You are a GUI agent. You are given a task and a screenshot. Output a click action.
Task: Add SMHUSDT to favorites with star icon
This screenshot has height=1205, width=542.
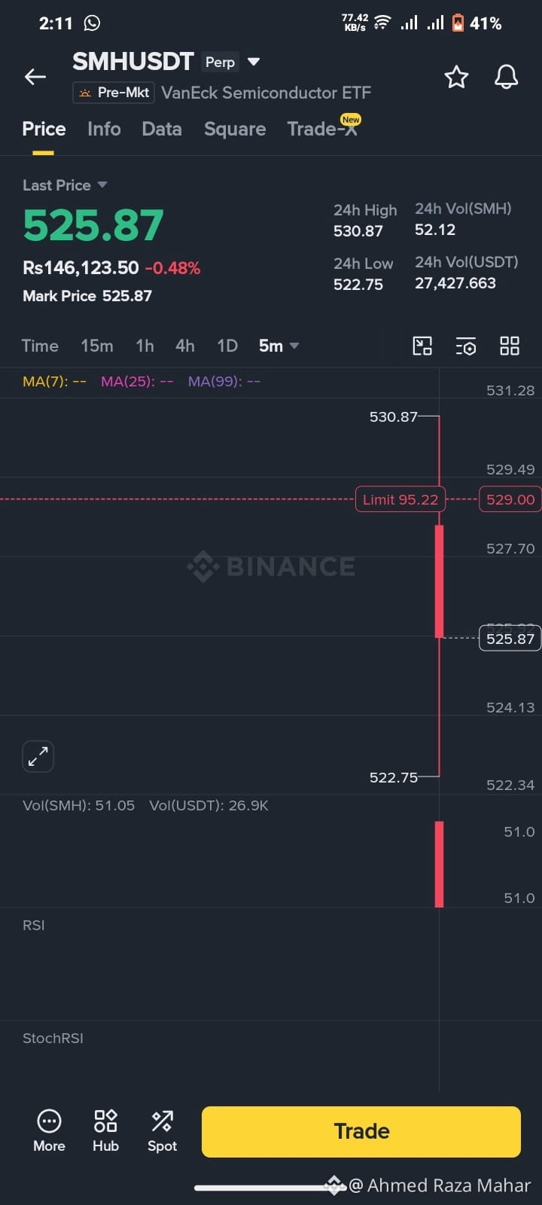(456, 77)
